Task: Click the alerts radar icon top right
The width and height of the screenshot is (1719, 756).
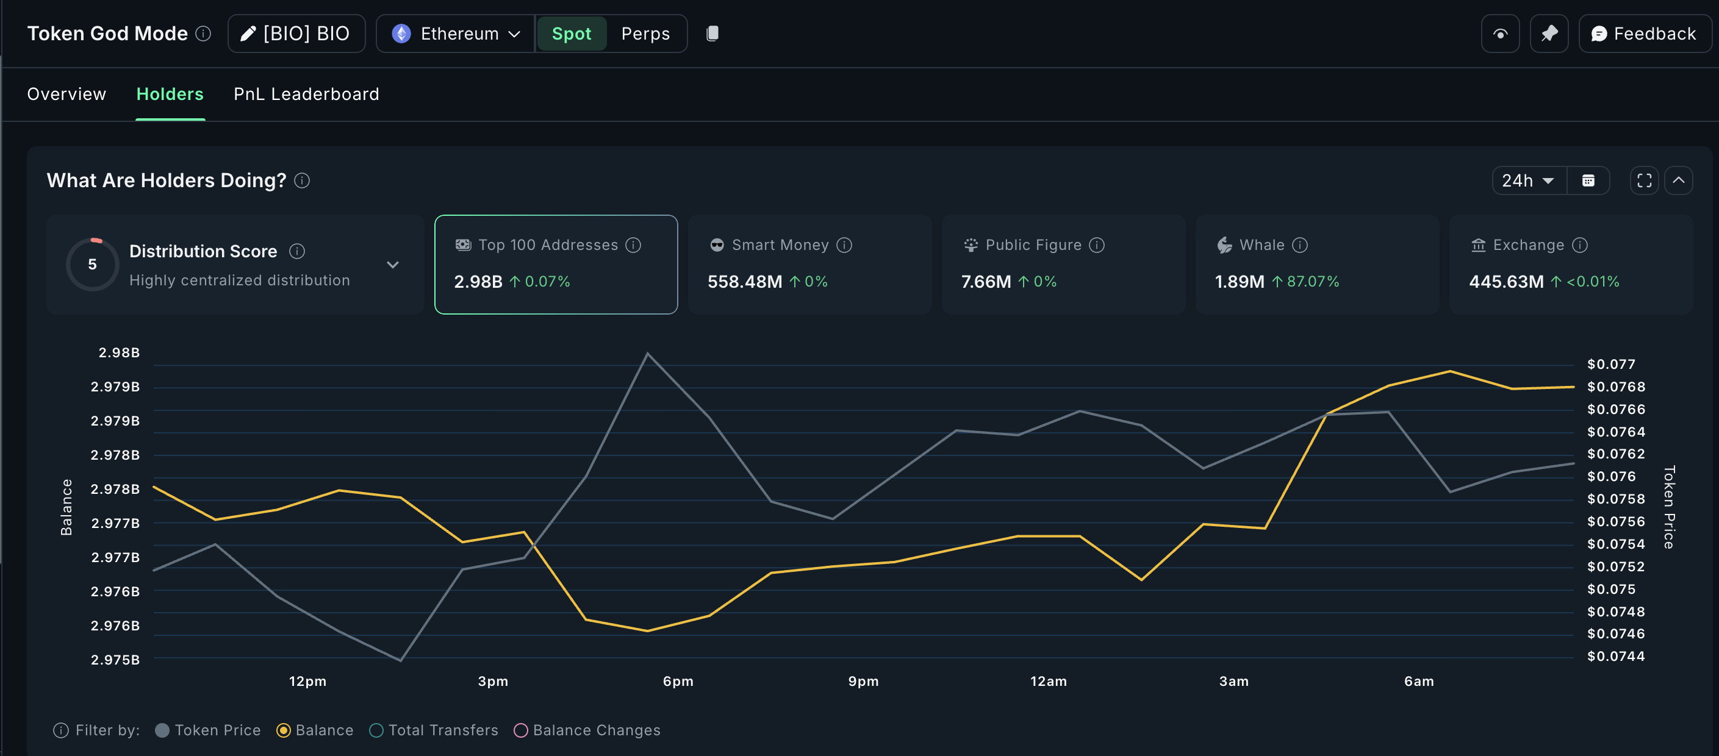Action: pyautogui.click(x=1500, y=34)
